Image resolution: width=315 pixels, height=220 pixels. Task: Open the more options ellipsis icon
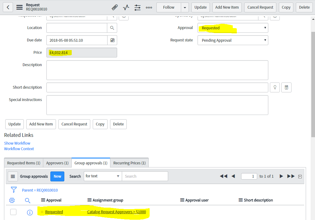pyautogui.click(x=149, y=7)
